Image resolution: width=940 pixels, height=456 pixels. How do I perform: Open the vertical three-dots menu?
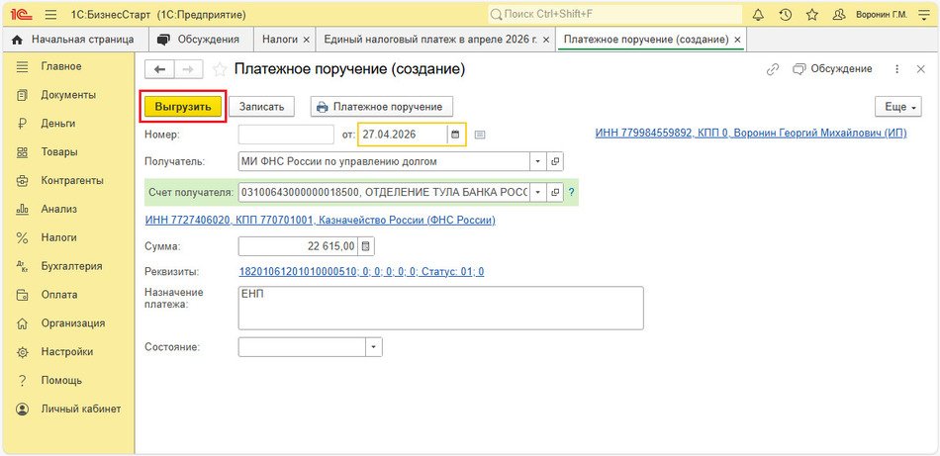tap(896, 69)
